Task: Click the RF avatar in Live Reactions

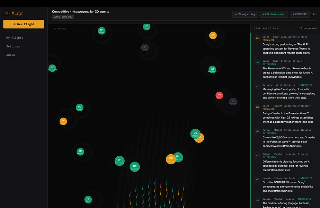Action: (257, 156)
